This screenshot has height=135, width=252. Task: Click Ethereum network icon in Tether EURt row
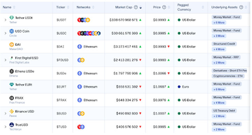[x=80, y=87]
